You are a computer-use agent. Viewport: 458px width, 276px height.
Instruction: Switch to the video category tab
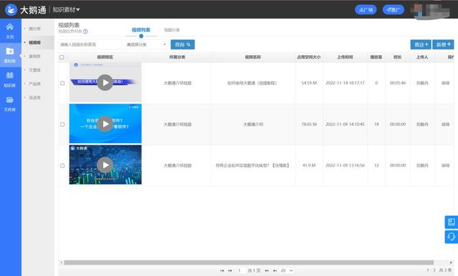click(x=172, y=30)
